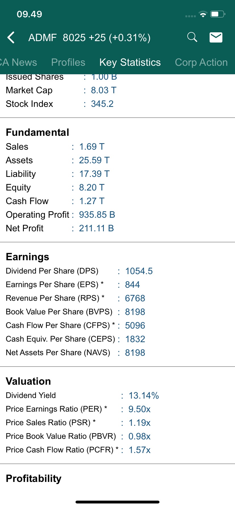This screenshot has width=235, height=508.
Task: Tap the 09.49 clock in status bar
Action: (30, 14)
